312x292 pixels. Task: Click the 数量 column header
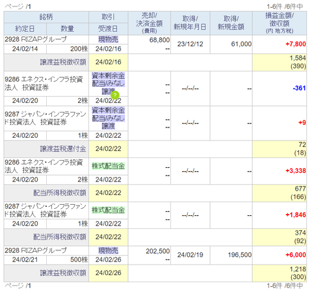68,29
